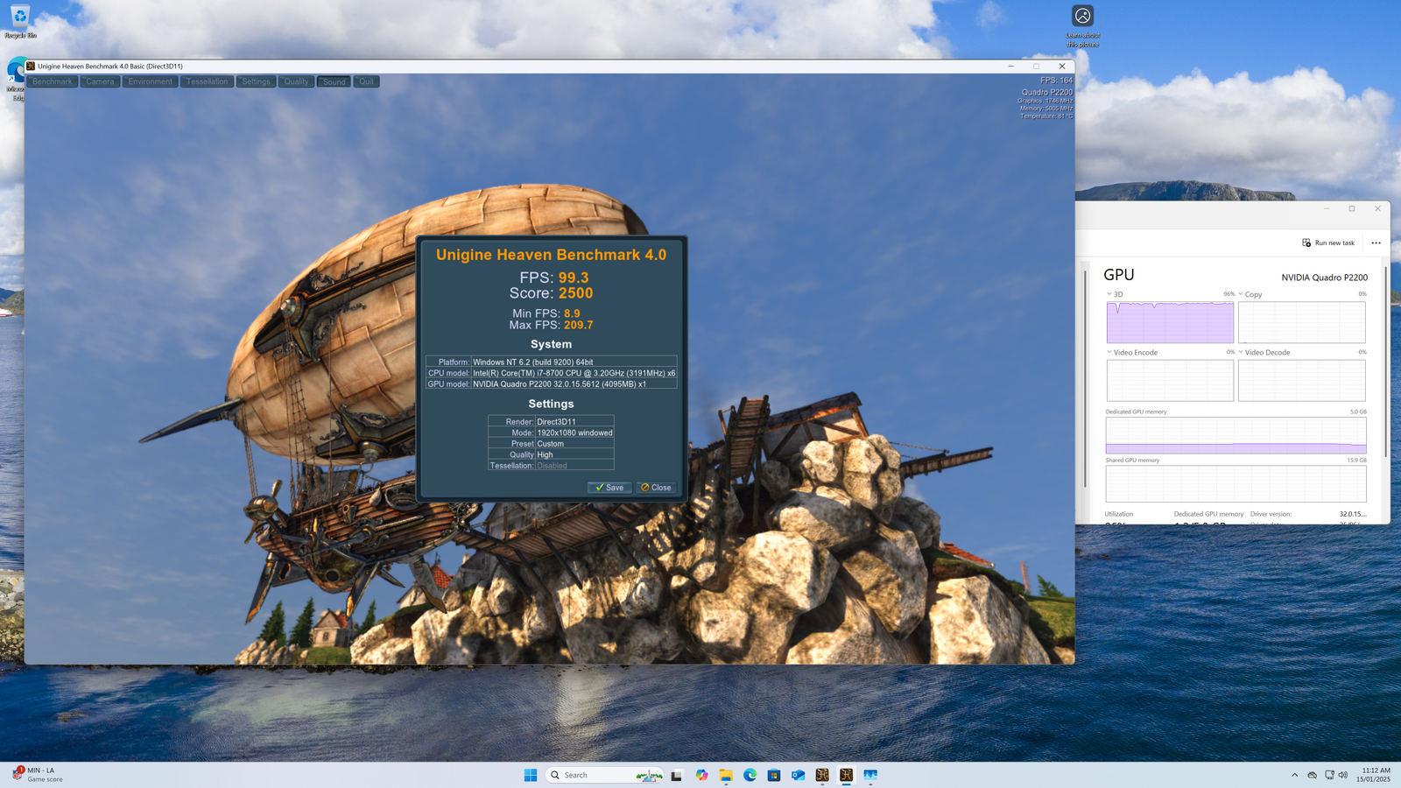
Task: Click the Platform row 'Windows NT 6.2 (build 9200) 64bit'
Action: (x=552, y=362)
